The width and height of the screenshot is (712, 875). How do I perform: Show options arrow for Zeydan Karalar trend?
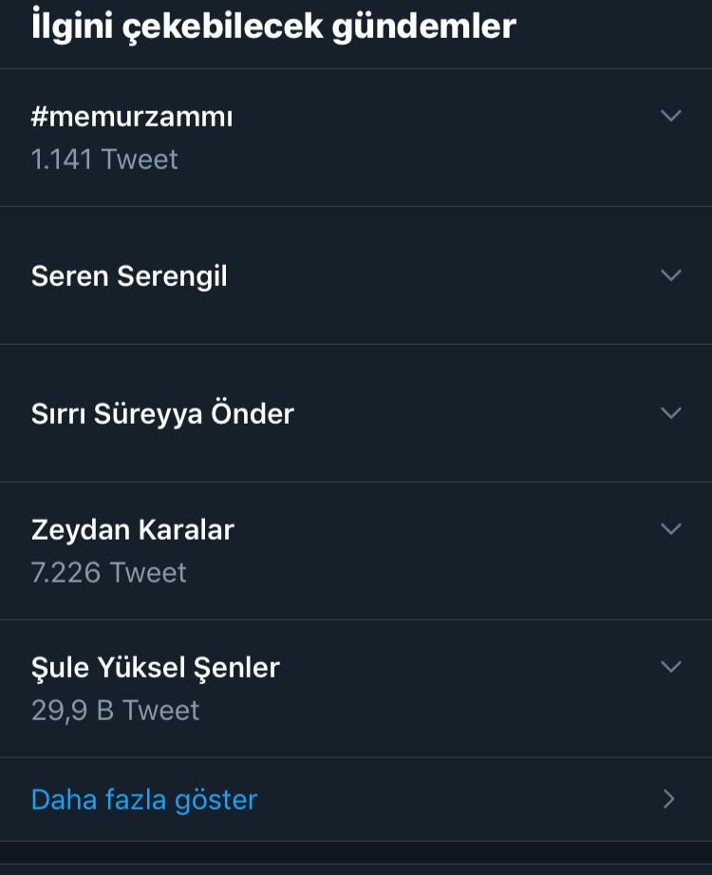(671, 529)
